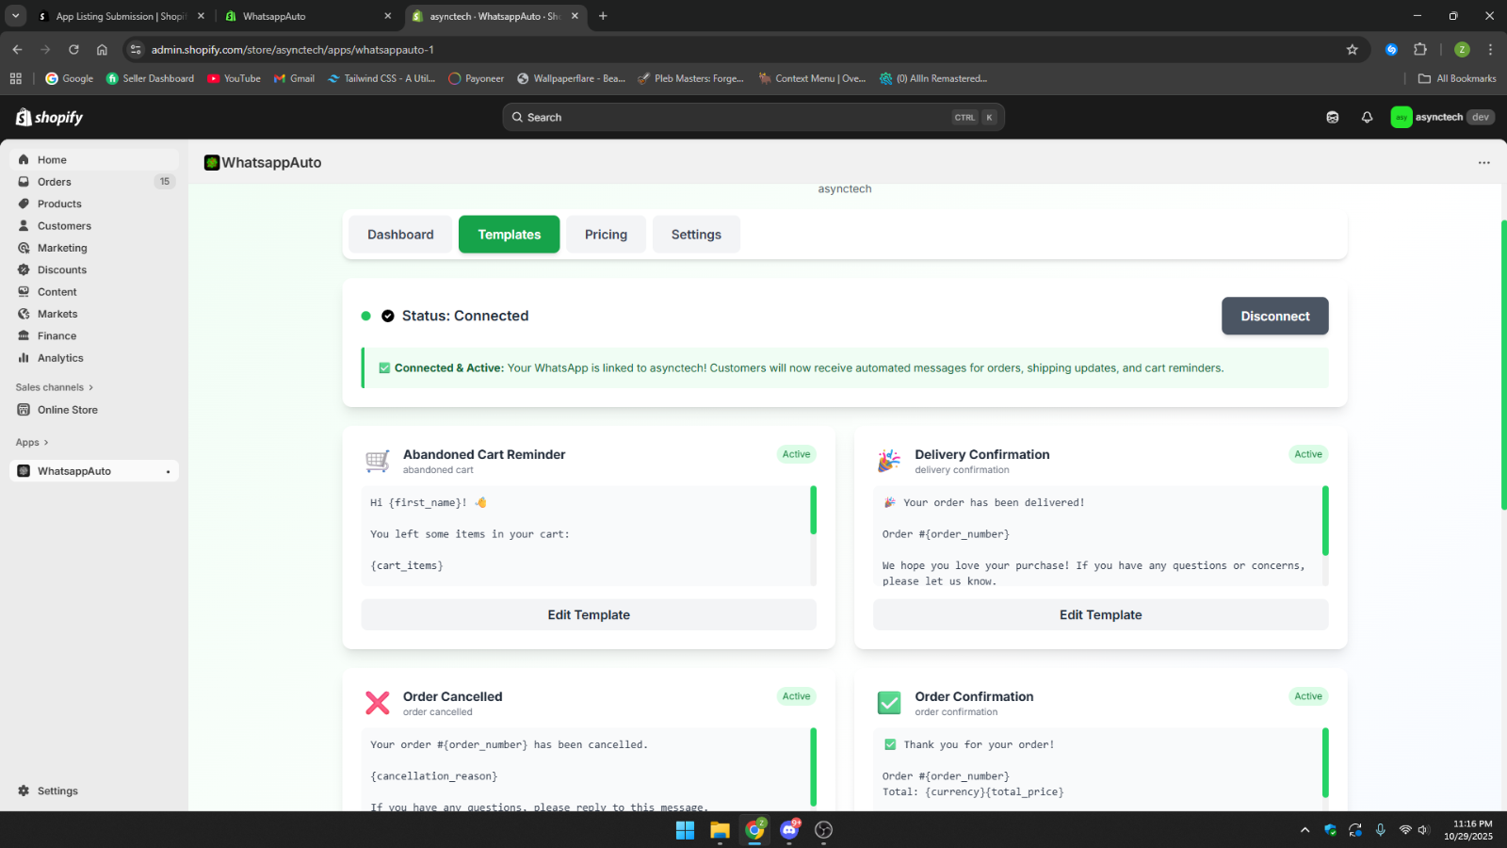Click the Active badge on Abandoned Cart Reminder

pos(796,454)
